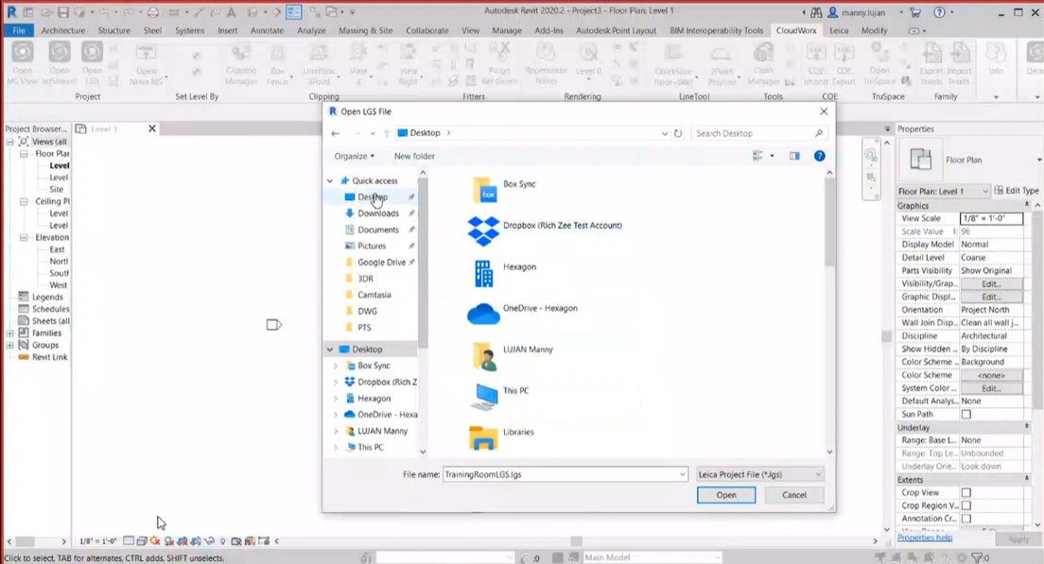
Task: Collapse Quick access in navigation pane
Action: (x=330, y=180)
